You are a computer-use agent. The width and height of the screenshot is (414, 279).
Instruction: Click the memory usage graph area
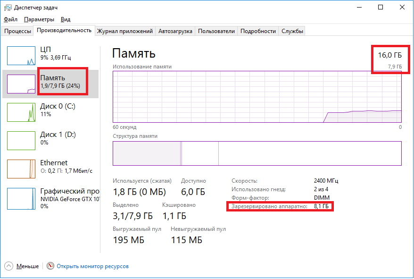click(x=257, y=97)
